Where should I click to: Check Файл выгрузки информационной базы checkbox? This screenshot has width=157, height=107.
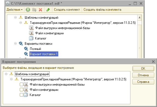coord(21,85)
